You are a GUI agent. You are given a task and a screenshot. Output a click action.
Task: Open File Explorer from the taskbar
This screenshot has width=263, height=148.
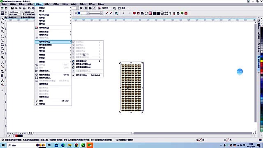coord(69,145)
